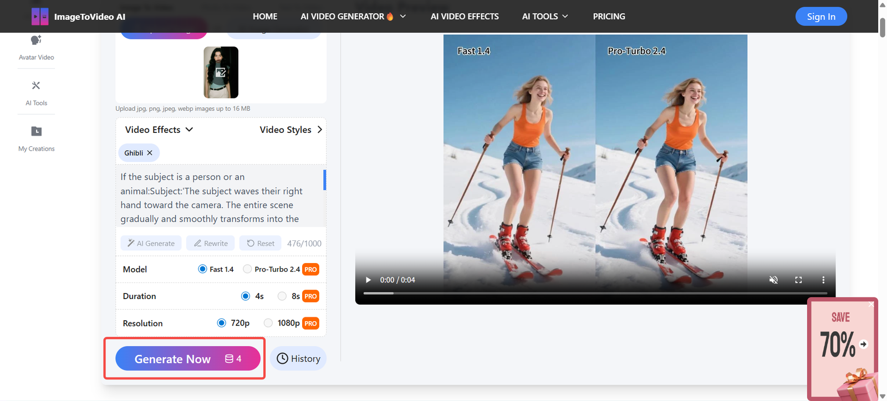Viewport: 887px width, 401px height.
Task: Click the Sign In button
Action: click(x=820, y=17)
